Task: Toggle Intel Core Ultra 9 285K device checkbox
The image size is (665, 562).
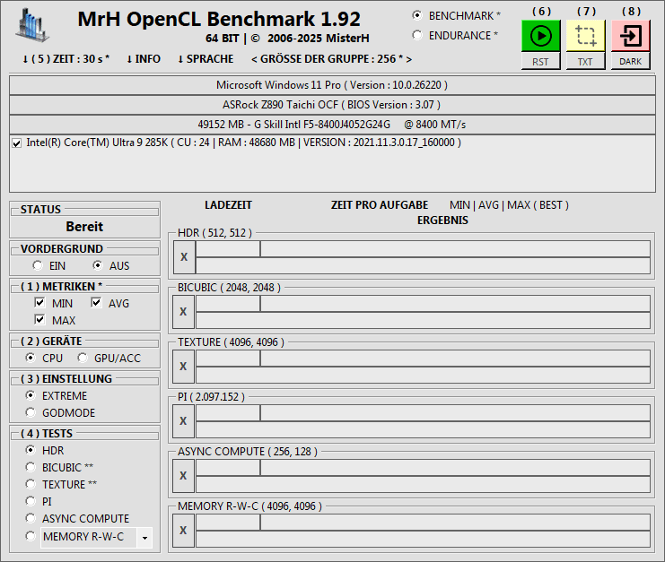Action: pos(16,143)
